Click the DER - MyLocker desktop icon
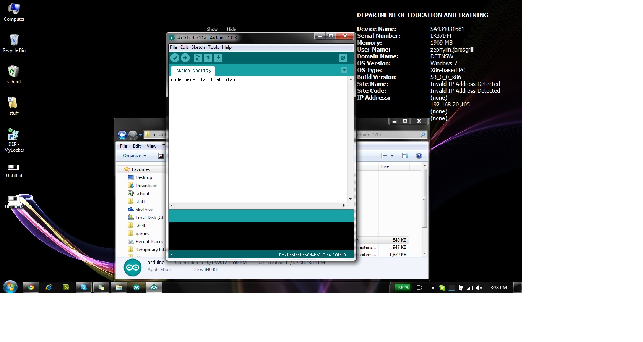This screenshot has height=342, width=643. click(14, 140)
